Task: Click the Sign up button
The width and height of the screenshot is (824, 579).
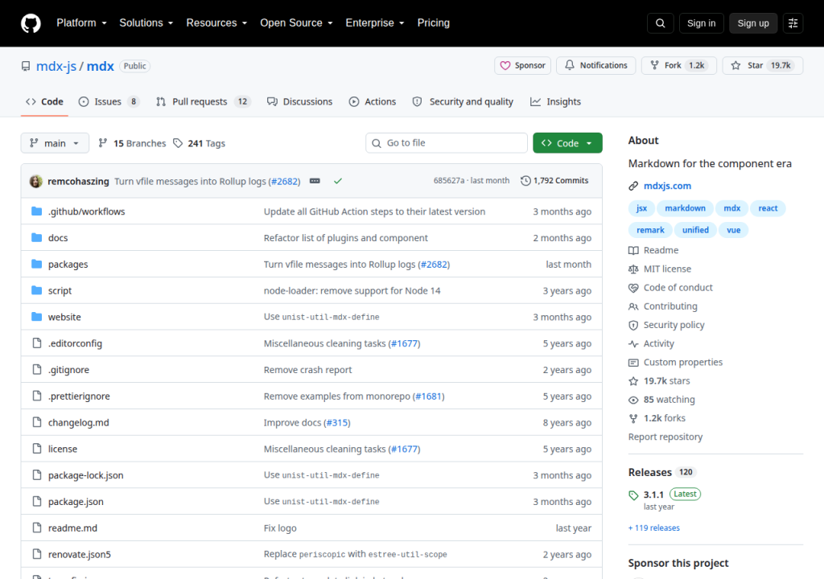Action: pyautogui.click(x=753, y=23)
